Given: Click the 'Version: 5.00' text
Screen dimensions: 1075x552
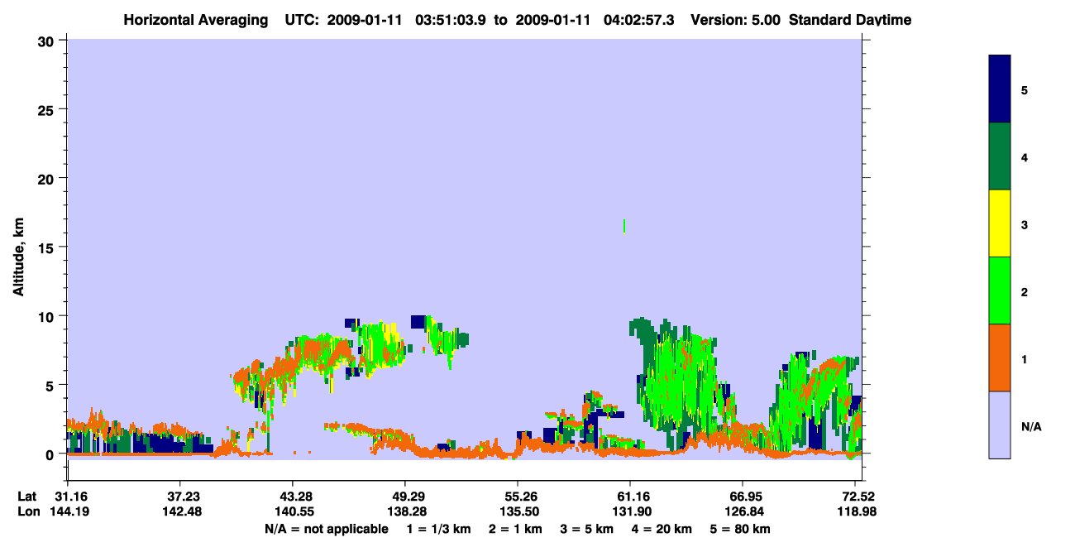Looking at the screenshot, I should click(735, 19).
